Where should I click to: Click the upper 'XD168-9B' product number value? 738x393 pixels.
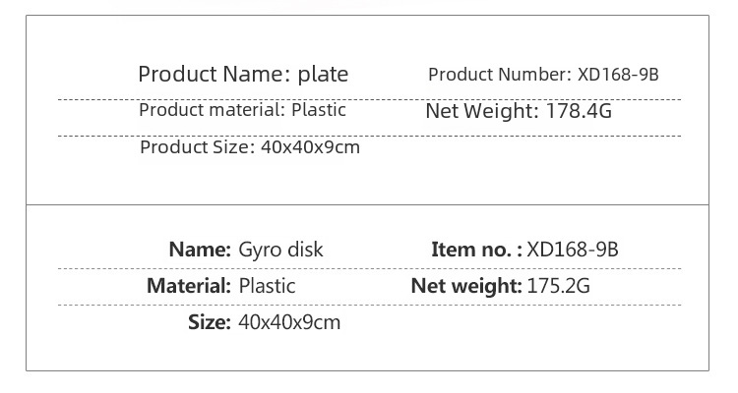point(619,75)
